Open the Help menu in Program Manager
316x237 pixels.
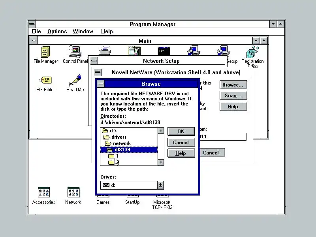[107, 32]
